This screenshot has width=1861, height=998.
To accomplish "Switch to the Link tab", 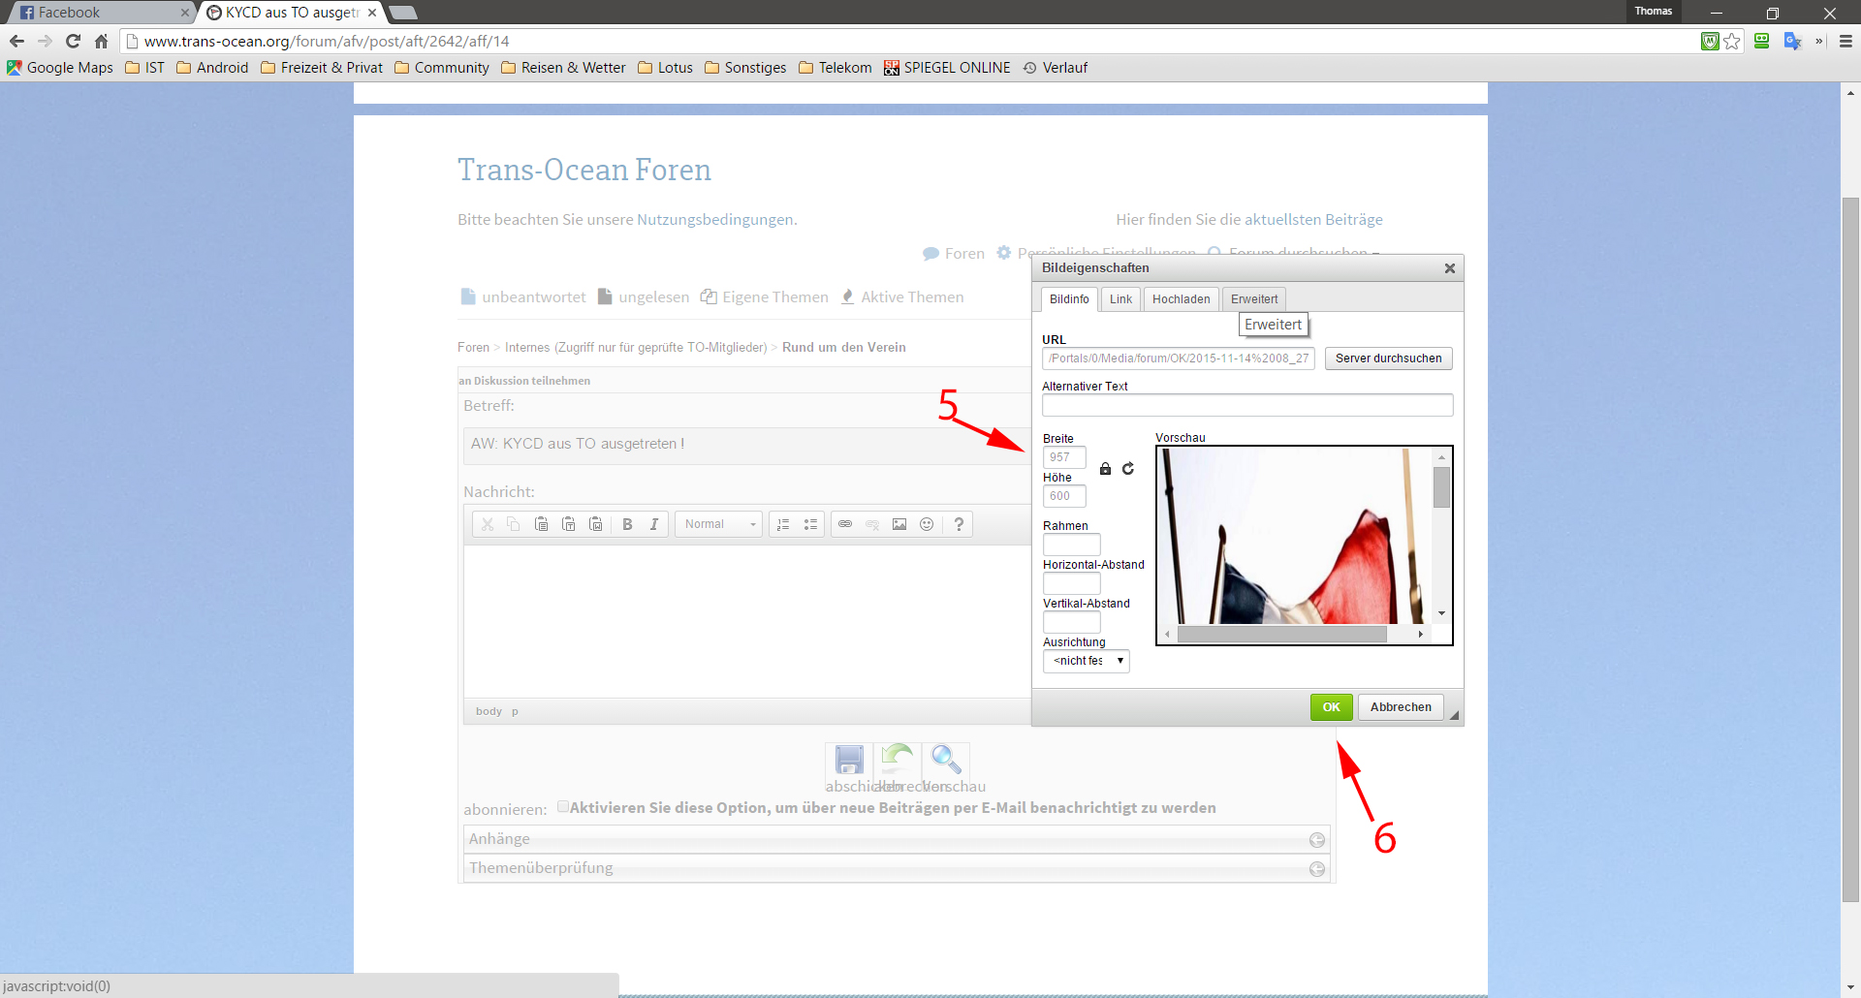I will coord(1120,299).
